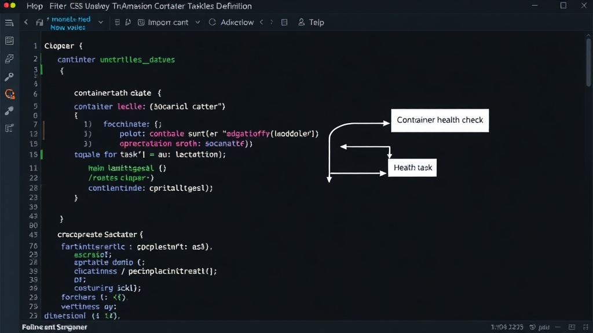Click the Adkerlow refresh button
The height and width of the screenshot is (333, 593).
231,23
